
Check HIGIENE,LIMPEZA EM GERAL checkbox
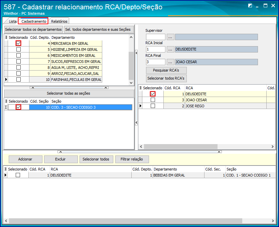point(18,49)
